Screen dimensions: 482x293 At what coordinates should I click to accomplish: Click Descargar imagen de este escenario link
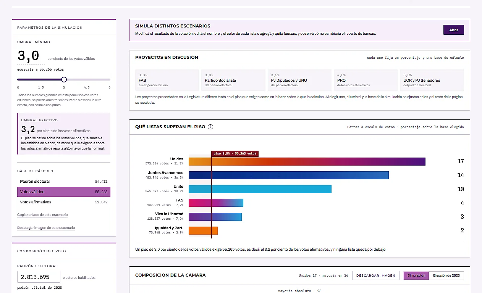46,228
